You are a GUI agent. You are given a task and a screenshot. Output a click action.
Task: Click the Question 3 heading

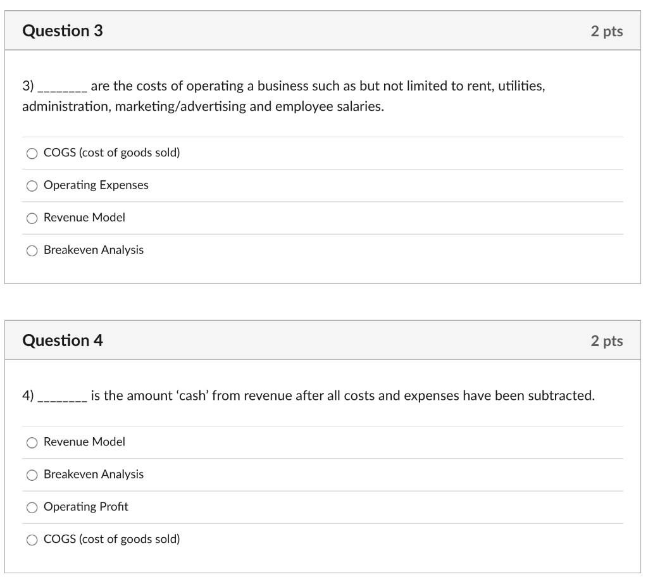62,30
